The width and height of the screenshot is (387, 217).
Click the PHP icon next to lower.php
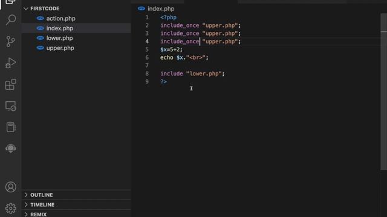coord(40,38)
